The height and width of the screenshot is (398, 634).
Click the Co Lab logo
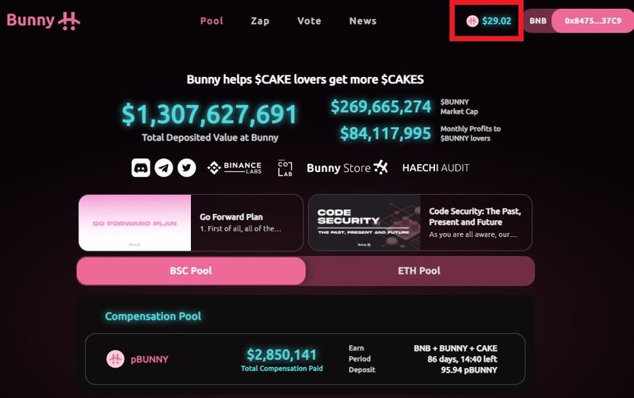coord(285,167)
